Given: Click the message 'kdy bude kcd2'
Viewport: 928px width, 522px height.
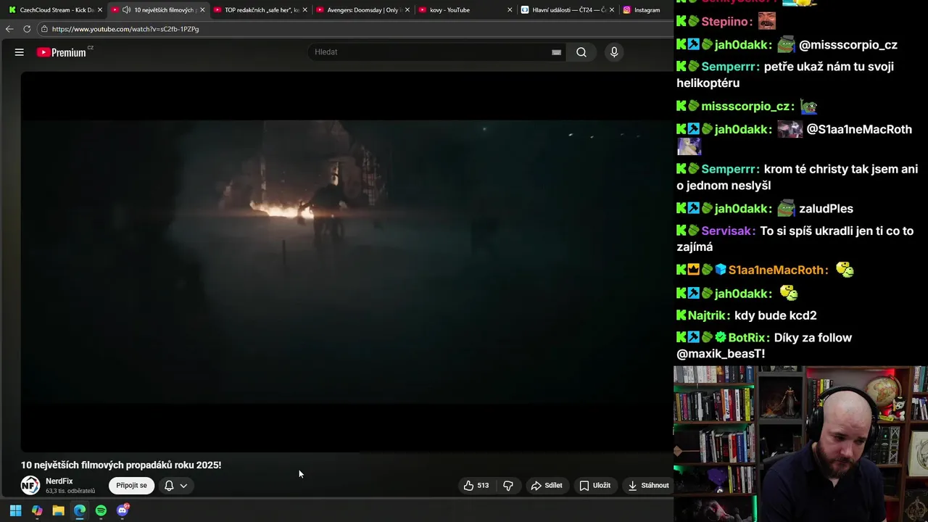Looking at the screenshot, I should coord(776,315).
